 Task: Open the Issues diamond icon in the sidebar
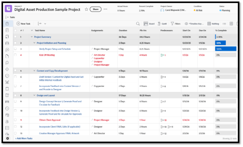tap(7, 69)
